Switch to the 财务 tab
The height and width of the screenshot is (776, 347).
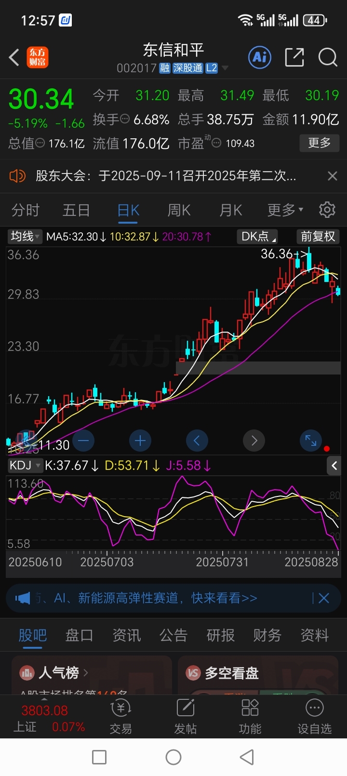(x=267, y=635)
